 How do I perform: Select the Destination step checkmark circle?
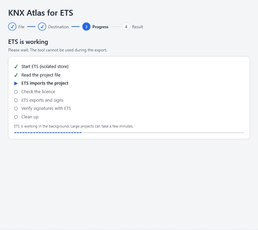tap(42, 27)
